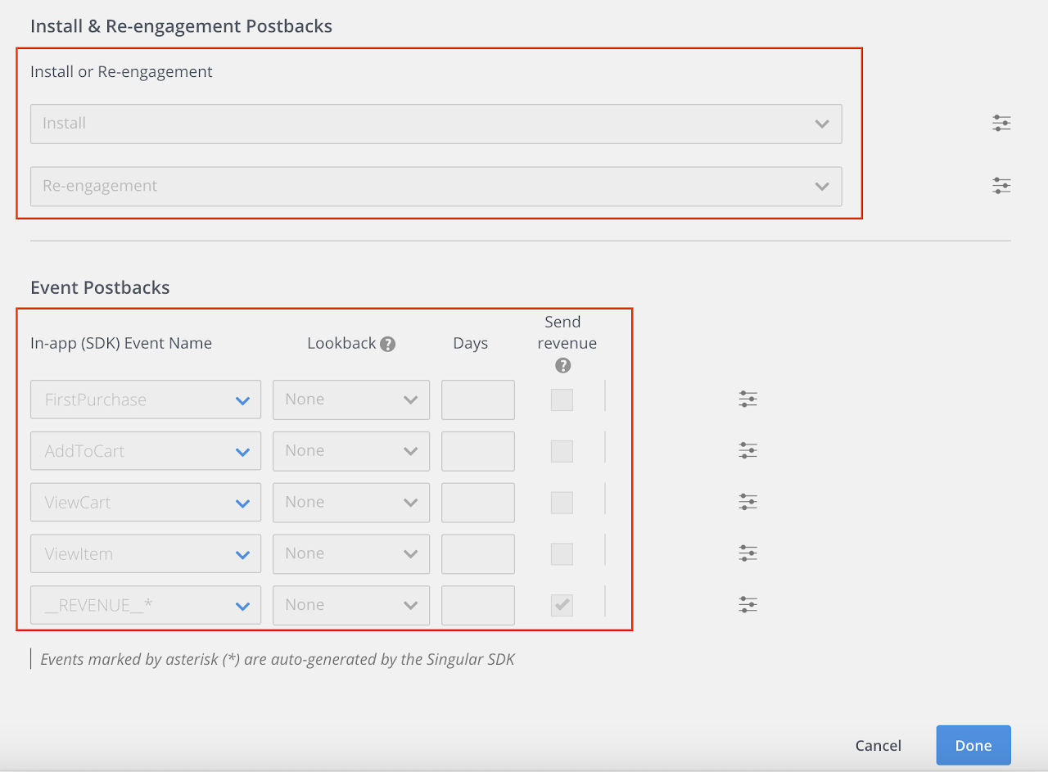Uncheck Send revenue checkbox for __REVENUE__ event

pyautogui.click(x=562, y=605)
